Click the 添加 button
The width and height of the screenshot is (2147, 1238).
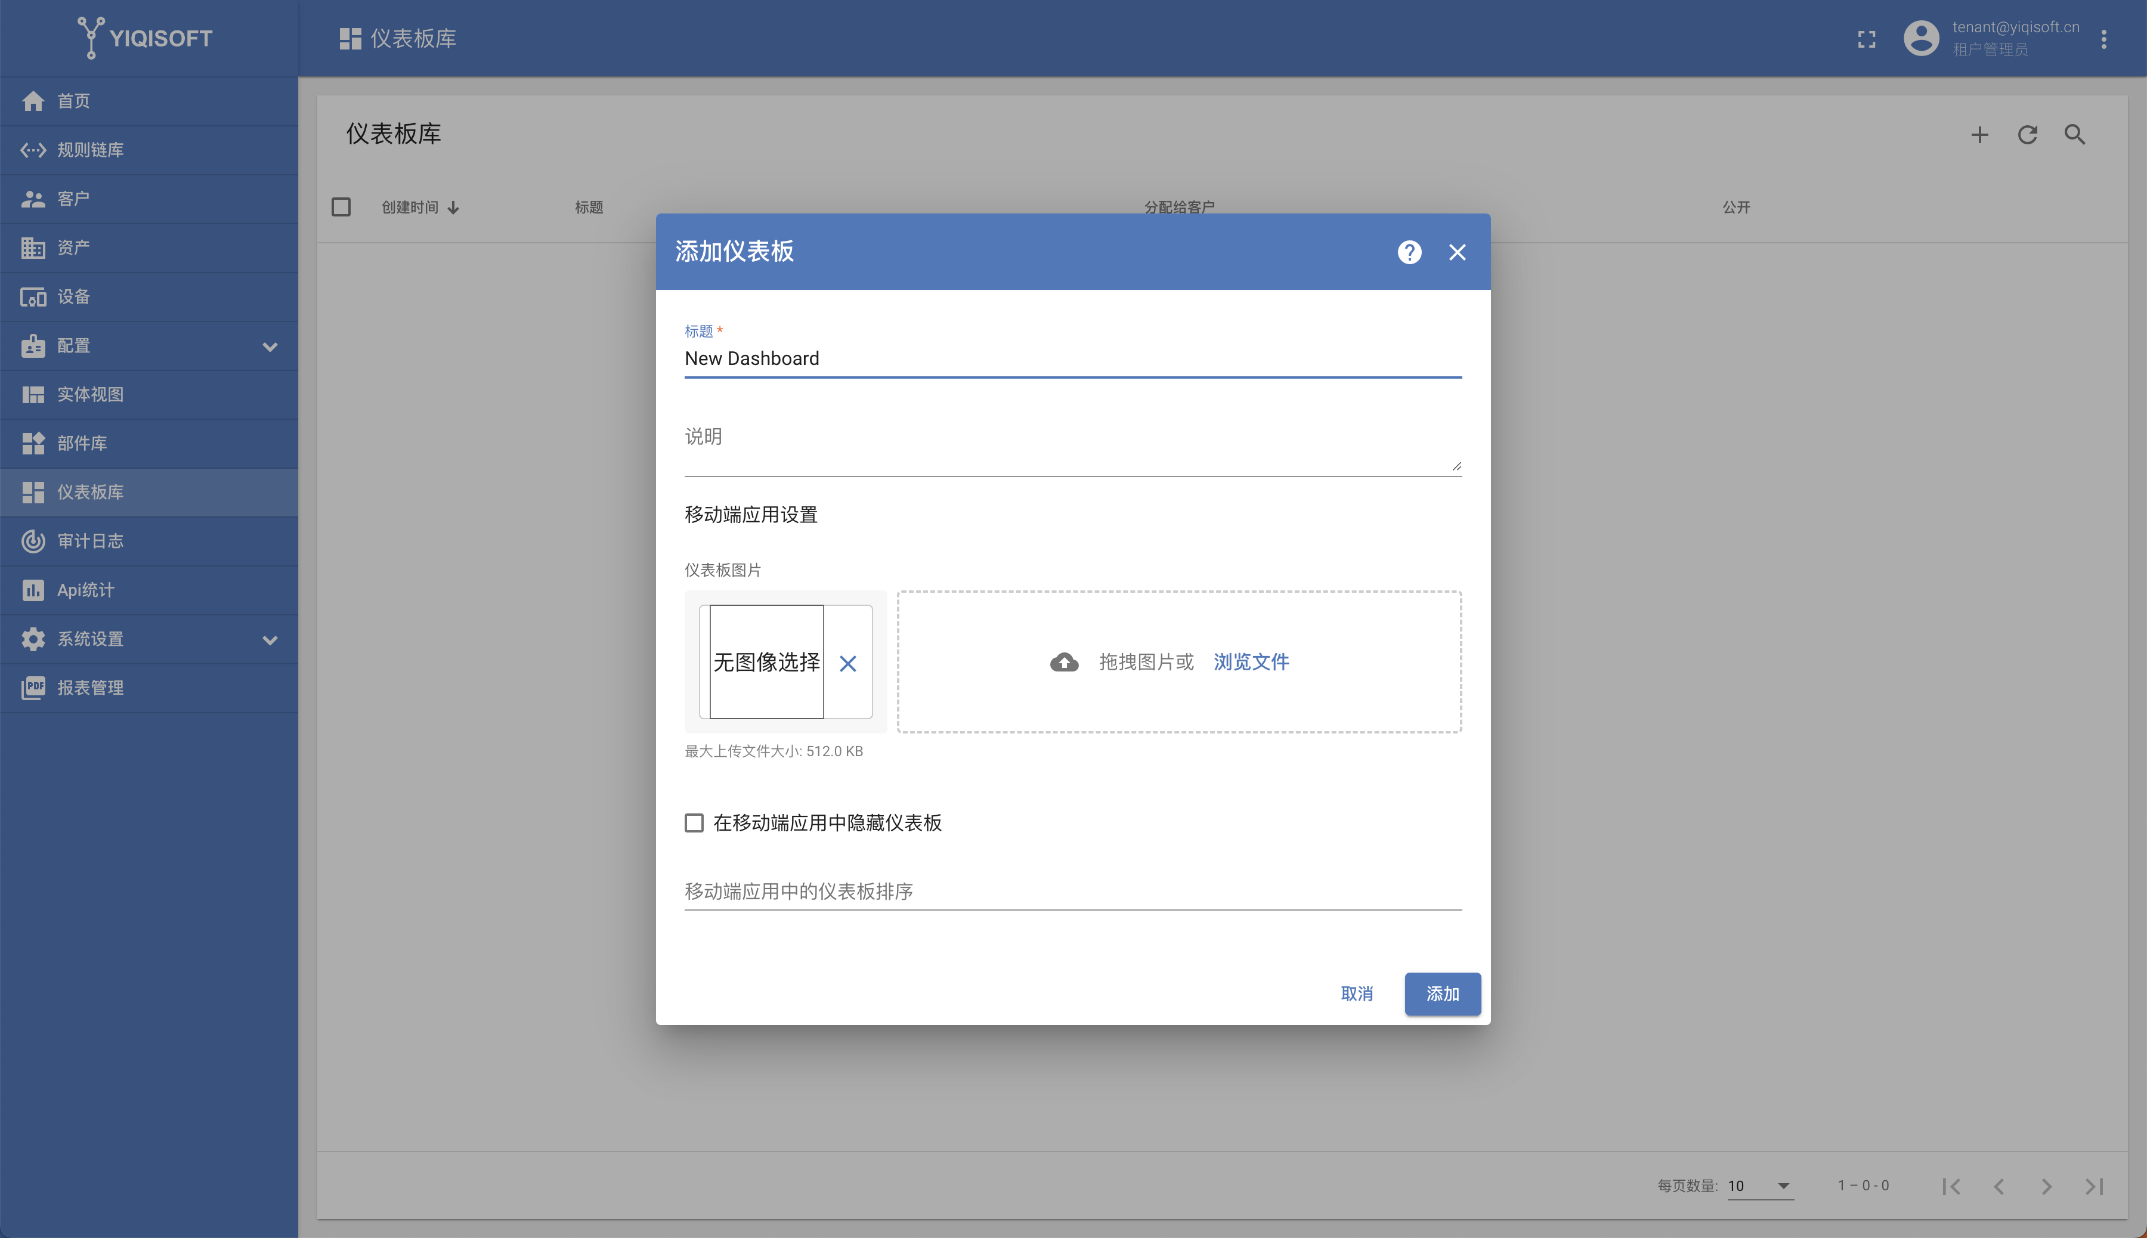[1442, 994]
